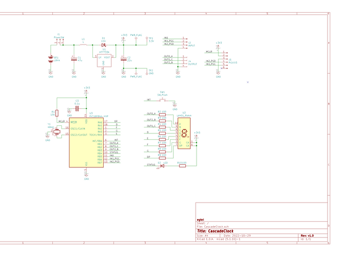Select the J1 PowerSW connector
This screenshot has height=256, width=342.
click(x=59, y=41)
